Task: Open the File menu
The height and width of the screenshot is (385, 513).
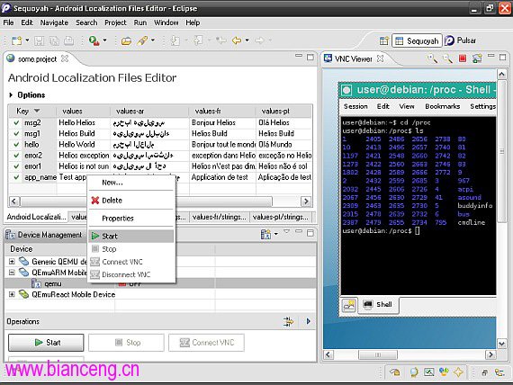Action: (x=8, y=22)
